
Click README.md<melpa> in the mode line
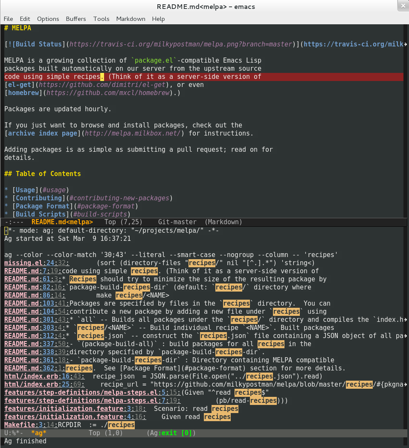click(x=62, y=222)
